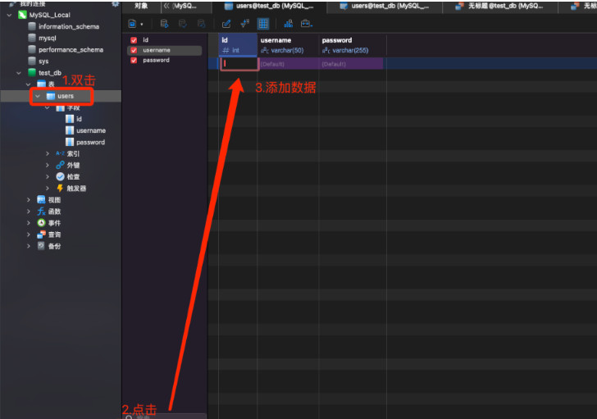
Task: Switch to grid view icon
Action: (x=263, y=24)
